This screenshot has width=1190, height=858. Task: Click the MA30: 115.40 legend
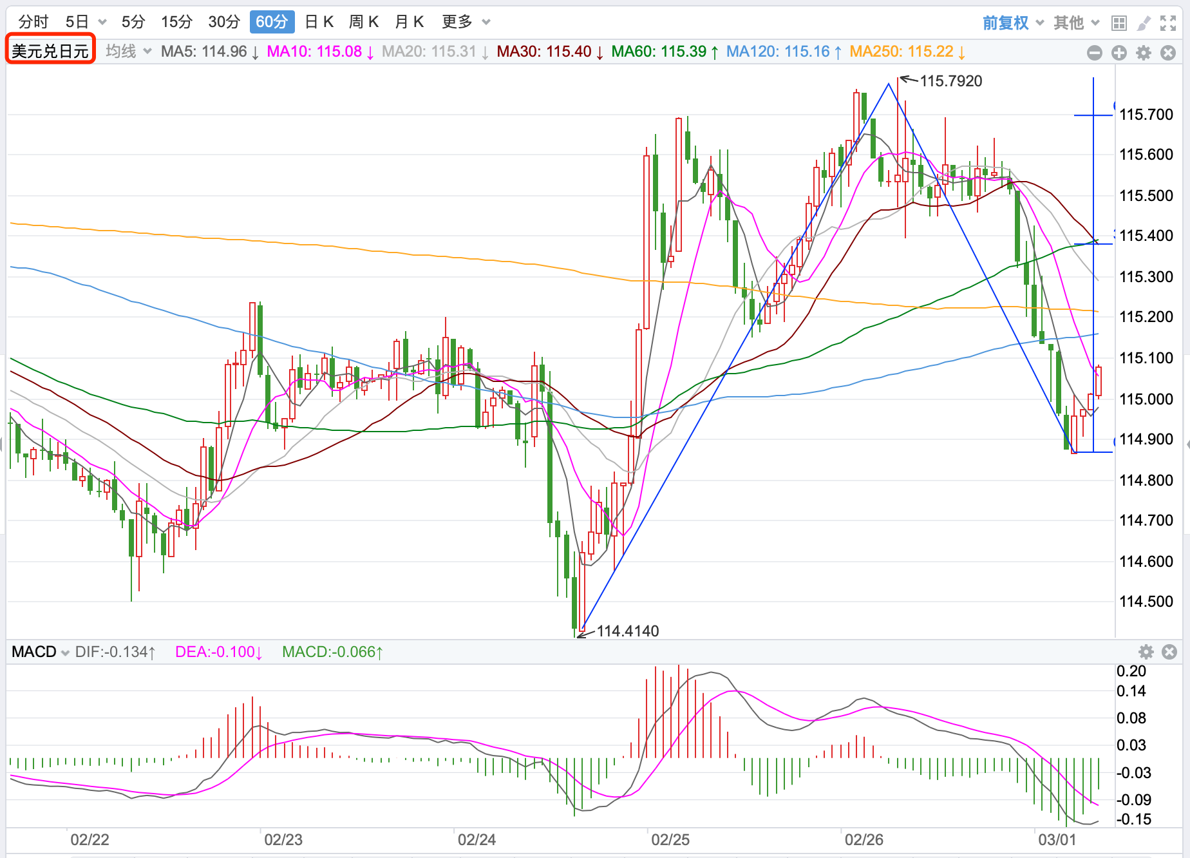pyautogui.click(x=551, y=52)
